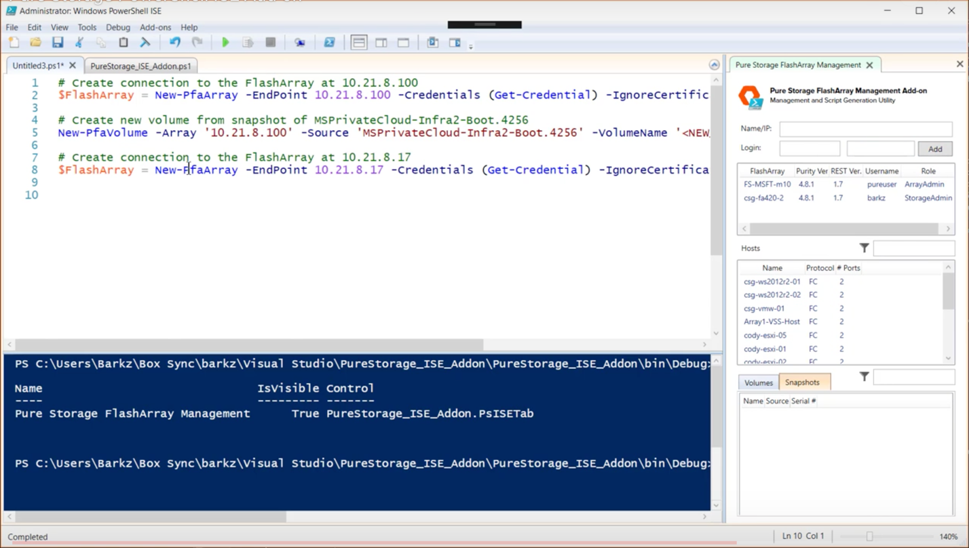Image resolution: width=969 pixels, height=548 pixels.
Task: Show command window toolbar icon
Action: click(x=432, y=43)
